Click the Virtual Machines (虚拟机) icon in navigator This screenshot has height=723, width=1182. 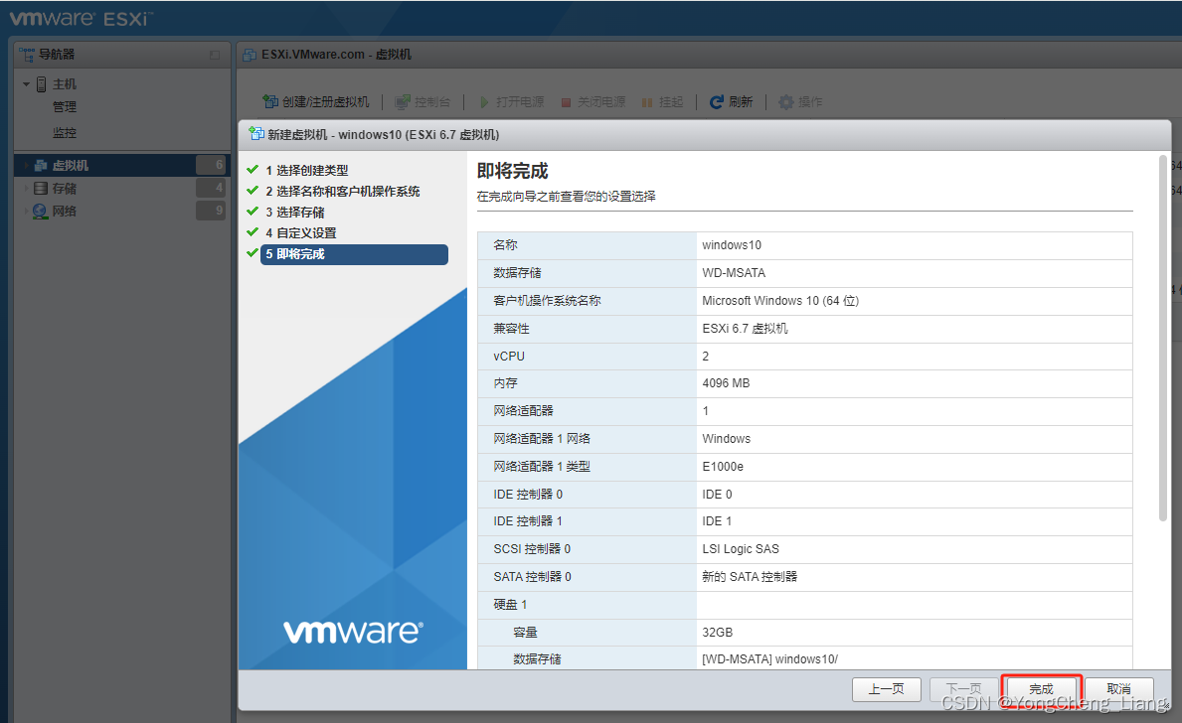pos(41,165)
